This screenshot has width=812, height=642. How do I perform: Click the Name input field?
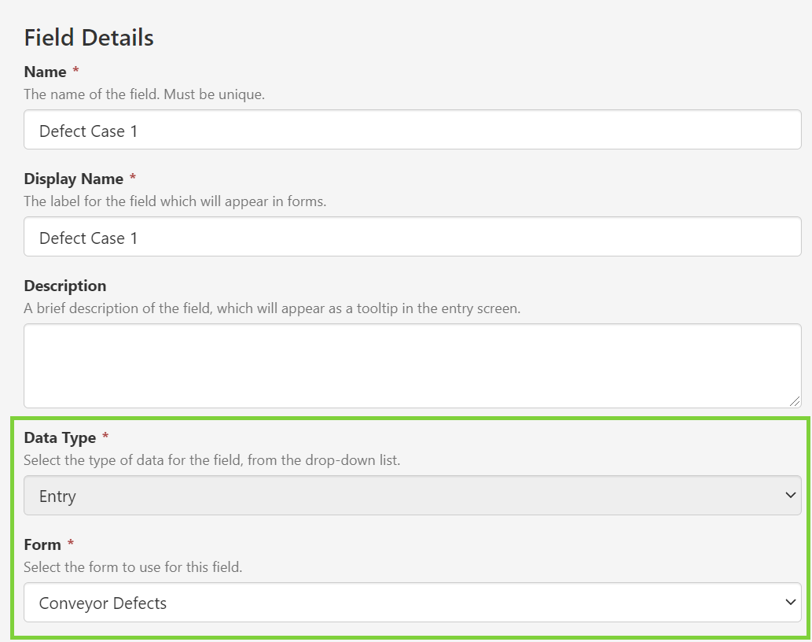point(412,130)
